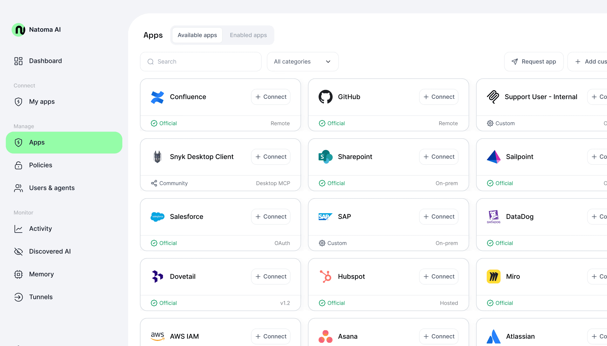Viewport: 607px width, 346px height.
Task: Connect the AWS IAM app
Action: click(271, 336)
